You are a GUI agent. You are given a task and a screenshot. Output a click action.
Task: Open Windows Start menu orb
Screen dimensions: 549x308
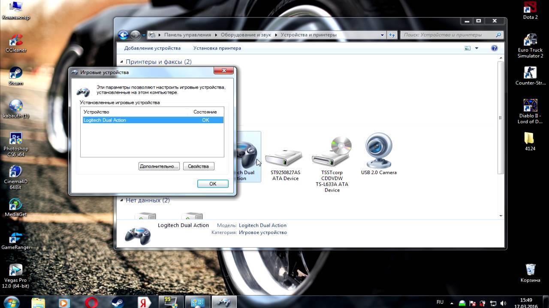12,302
